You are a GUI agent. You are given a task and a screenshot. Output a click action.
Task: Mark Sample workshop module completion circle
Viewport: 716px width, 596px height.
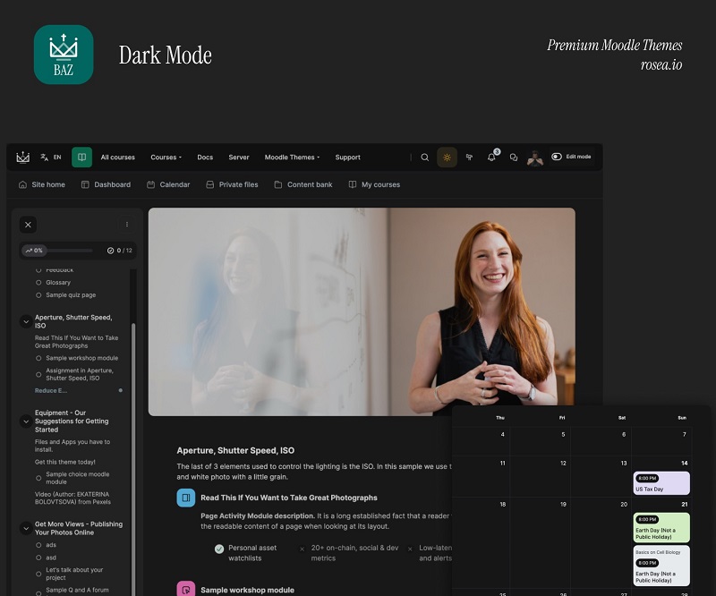[38, 358]
